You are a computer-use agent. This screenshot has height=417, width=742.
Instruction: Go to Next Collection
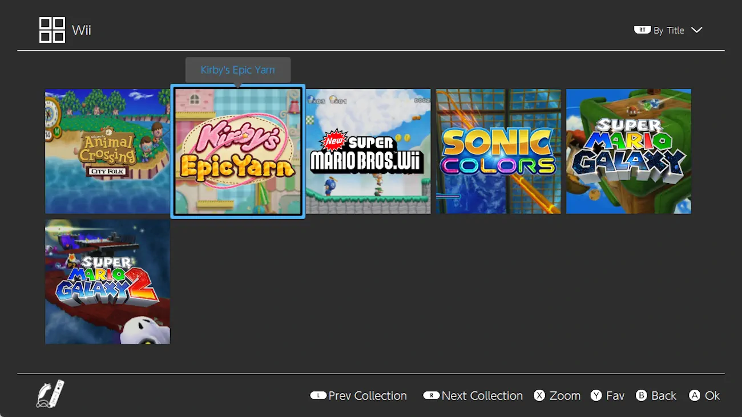click(482, 396)
